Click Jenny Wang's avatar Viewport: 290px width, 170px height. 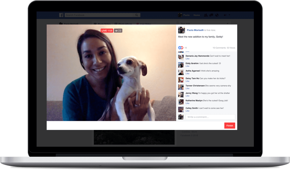[x=181, y=94]
